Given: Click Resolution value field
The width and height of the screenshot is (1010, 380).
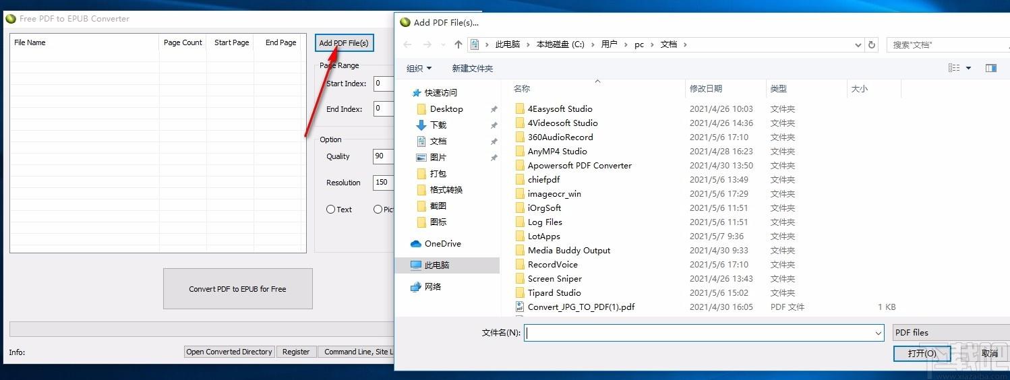Looking at the screenshot, I should [384, 183].
